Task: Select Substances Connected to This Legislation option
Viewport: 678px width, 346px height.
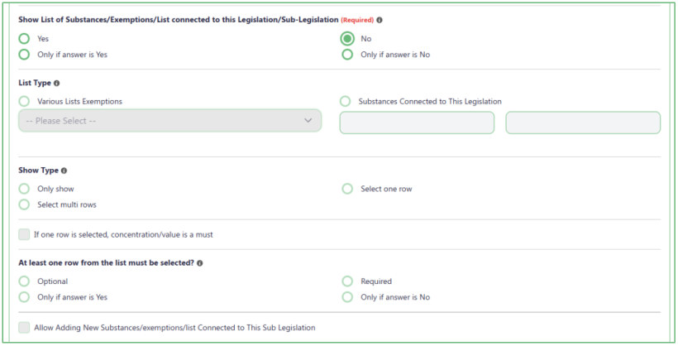Action: click(345, 101)
